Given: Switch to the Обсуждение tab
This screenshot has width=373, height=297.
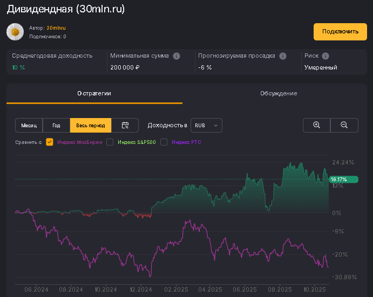Looking at the screenshot, I should [x=278, y=93].
